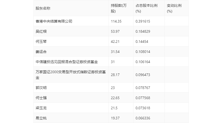222x123 pixels.
Task: Click holding value 19.37
Action: (115, 118)
